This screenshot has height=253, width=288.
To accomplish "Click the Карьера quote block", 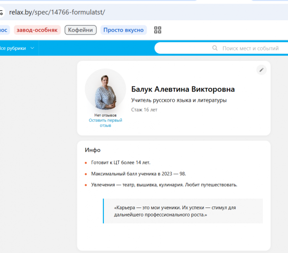I will (x=183, y=211).
